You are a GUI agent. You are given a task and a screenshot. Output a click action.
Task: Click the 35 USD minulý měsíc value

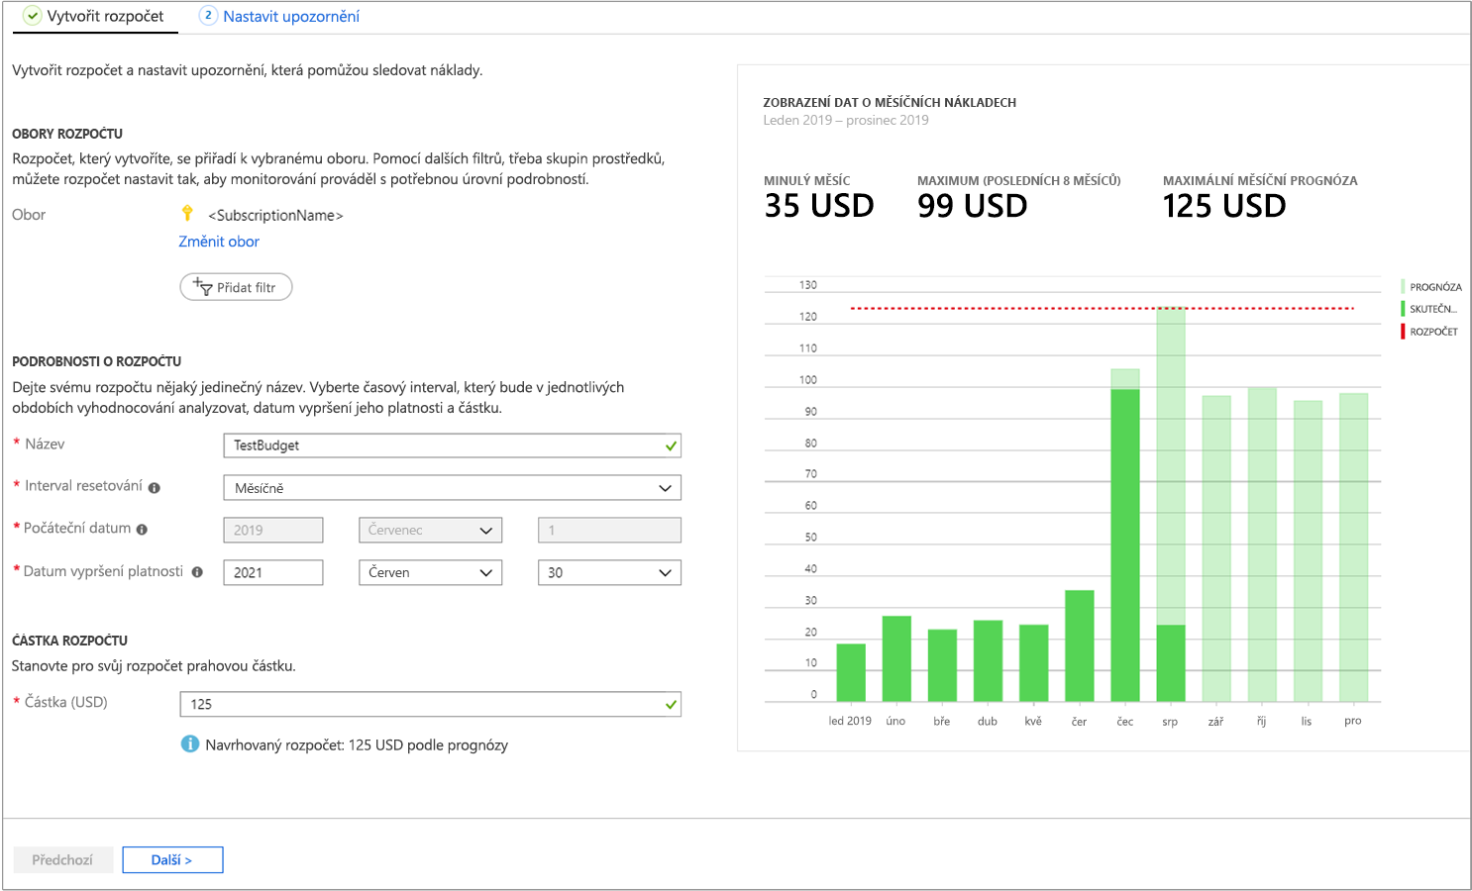tap(819, 206)
